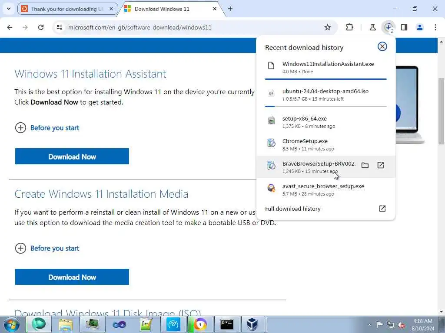
Task: Open VirtualBox cube taskbar icon
Action: [x=252, y=324]
